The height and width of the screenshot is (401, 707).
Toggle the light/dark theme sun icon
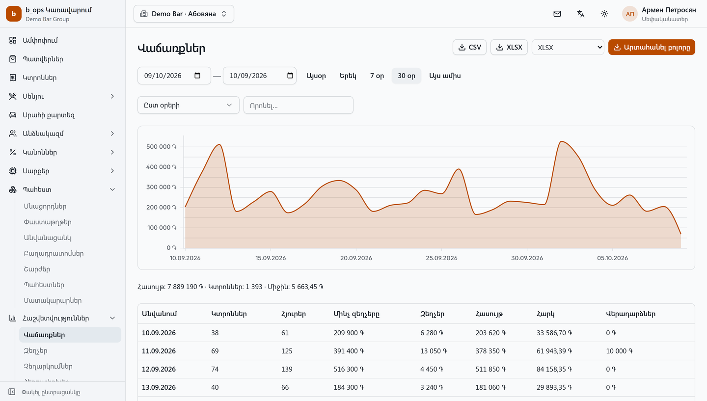(x=604, y=14)
